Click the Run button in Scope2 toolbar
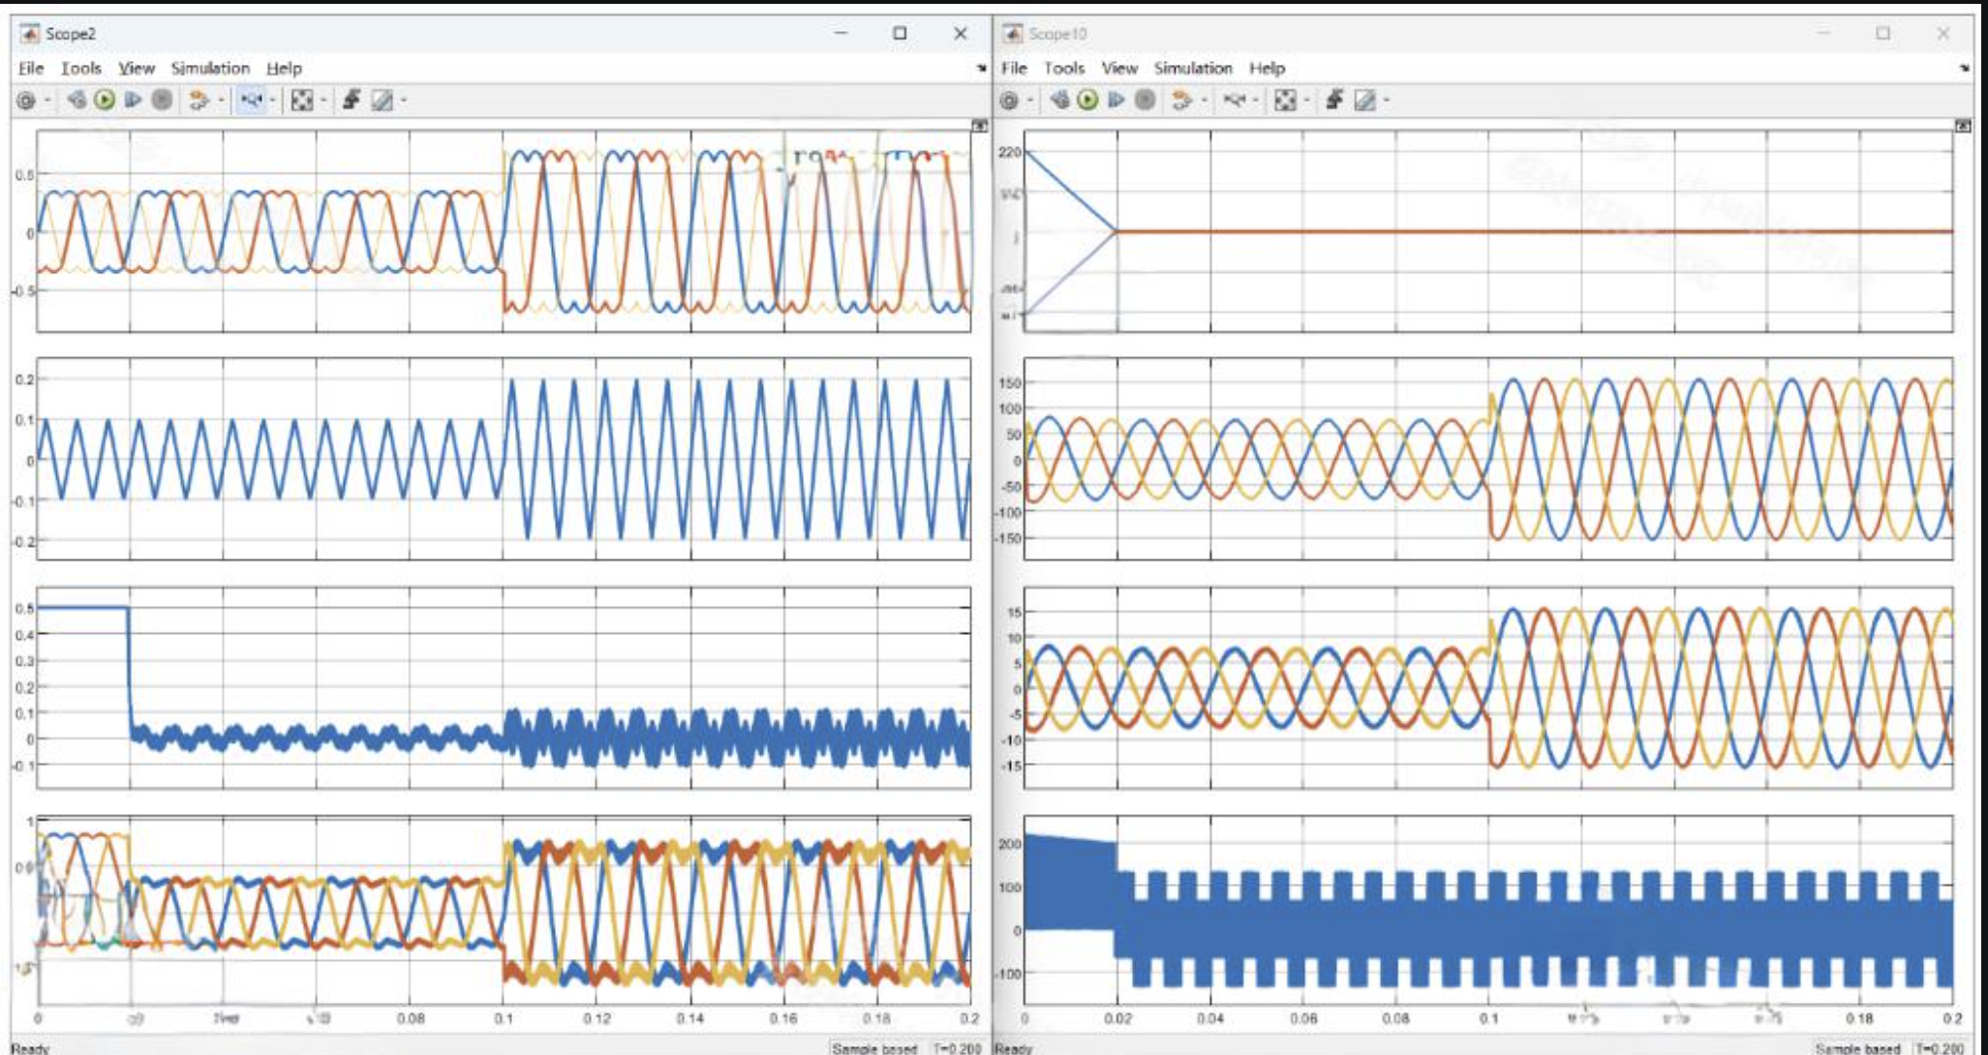Viewport: 1988px width, 1055px height. pos(105,100)
